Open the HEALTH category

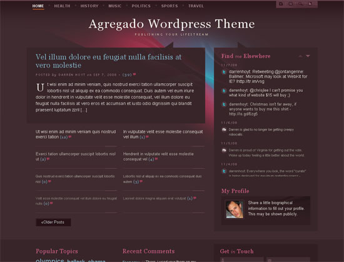(x=62, y=6)
